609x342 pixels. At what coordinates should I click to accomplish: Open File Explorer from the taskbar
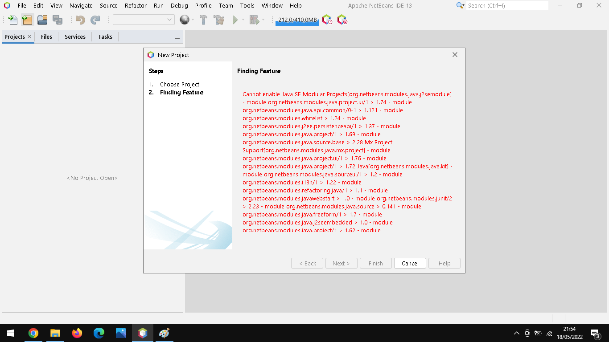55,333
